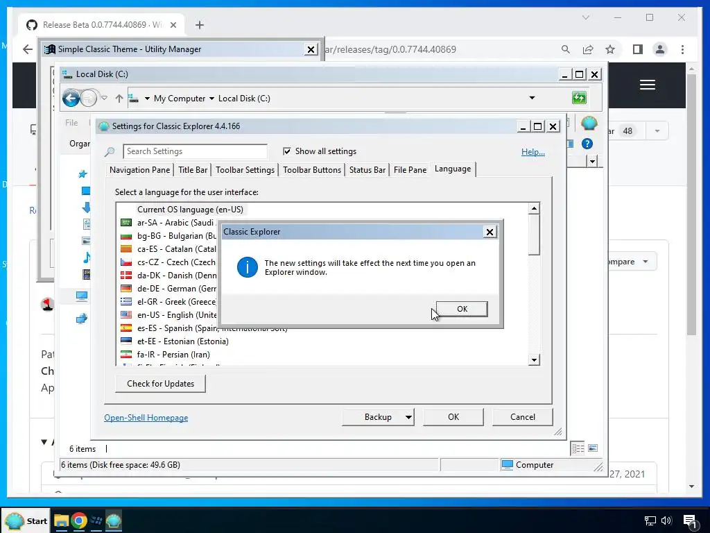The width and height of the screenshot is (710, 533).
Task: Go forward in Local Disk window
Action: [88, 98]
